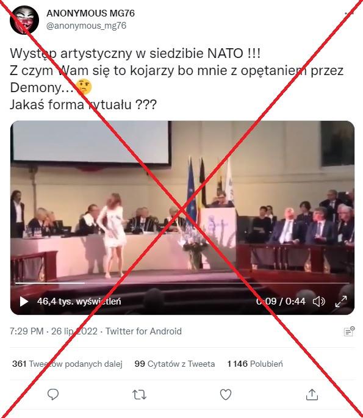Click the reply speech bubble icon
This screenshot has width=363, height=418.
pyautogui.click(x=52, y=394)
